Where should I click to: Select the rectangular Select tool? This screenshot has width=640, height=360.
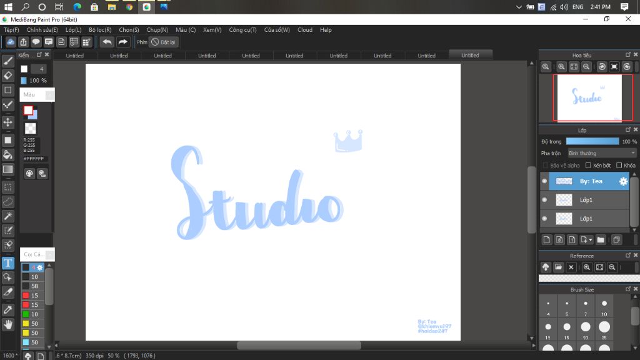[x=7, y=187]
